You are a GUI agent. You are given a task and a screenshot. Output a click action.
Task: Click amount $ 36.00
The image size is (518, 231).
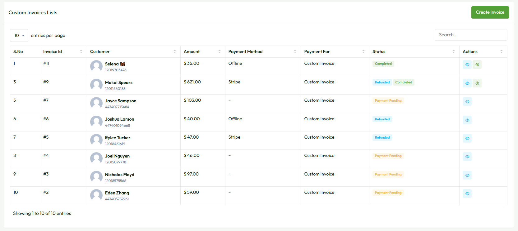click(192, 63)
